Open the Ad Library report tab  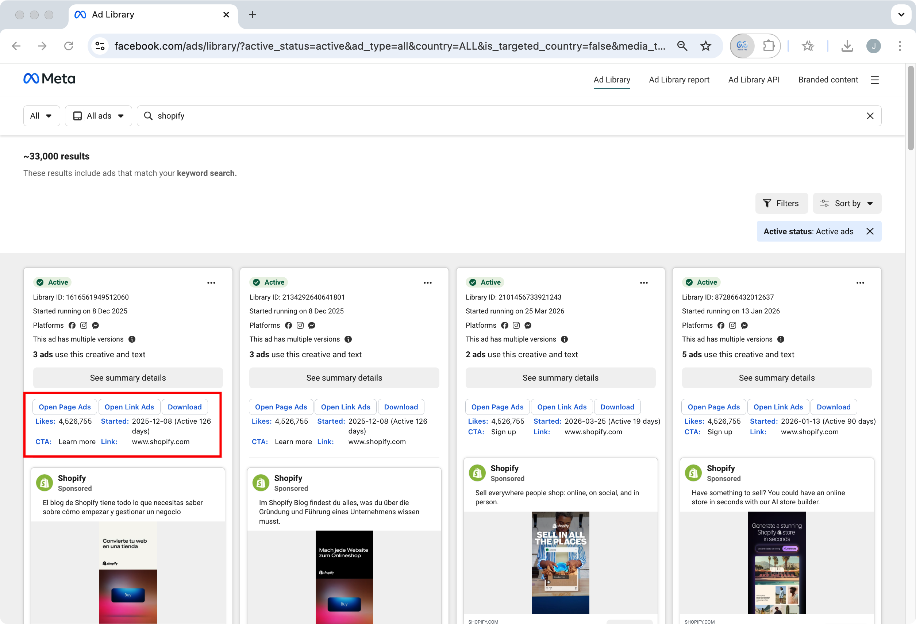(679, 80)
